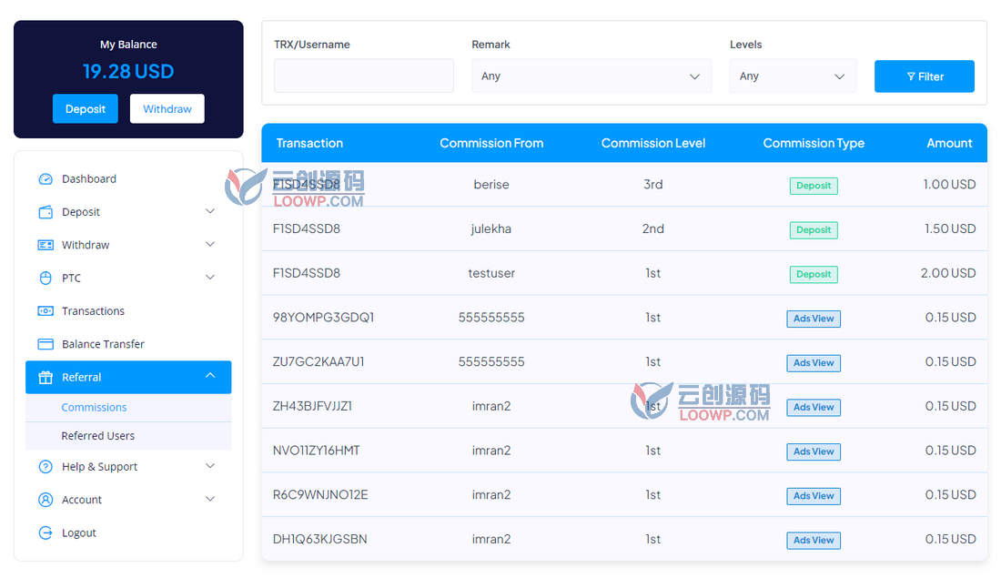Click the Deposit badge in berise row

(x=814, y=186)
